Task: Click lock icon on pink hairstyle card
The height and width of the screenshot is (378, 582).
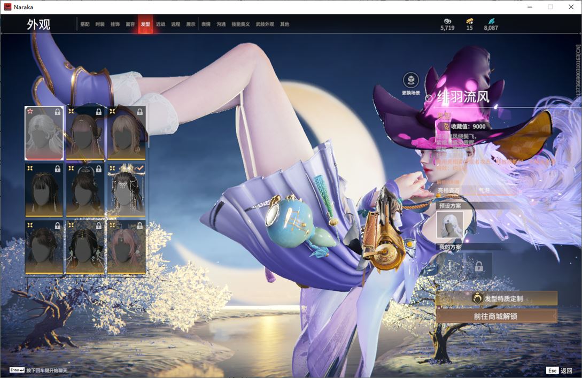Action: (140, 226)
